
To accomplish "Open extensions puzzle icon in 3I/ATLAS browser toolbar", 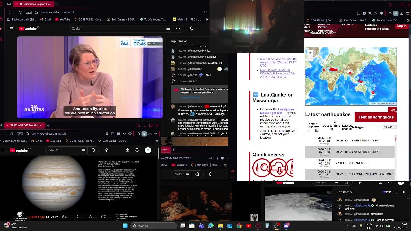I will click(138, 134).
